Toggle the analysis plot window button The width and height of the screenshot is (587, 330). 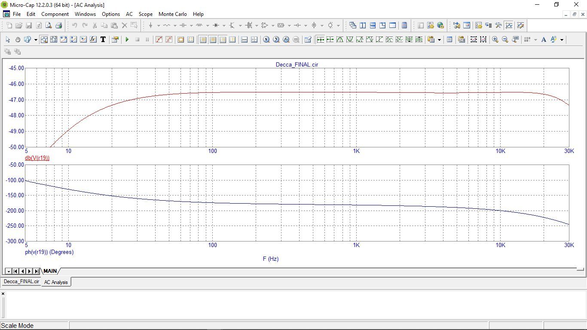[x=509, y=25]
